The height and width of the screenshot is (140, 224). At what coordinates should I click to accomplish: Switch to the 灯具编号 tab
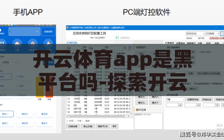pos(170,43)
